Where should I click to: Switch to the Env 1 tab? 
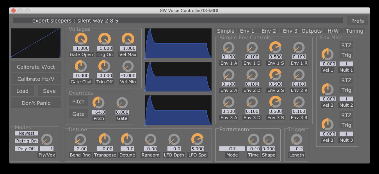click(247, 31)
